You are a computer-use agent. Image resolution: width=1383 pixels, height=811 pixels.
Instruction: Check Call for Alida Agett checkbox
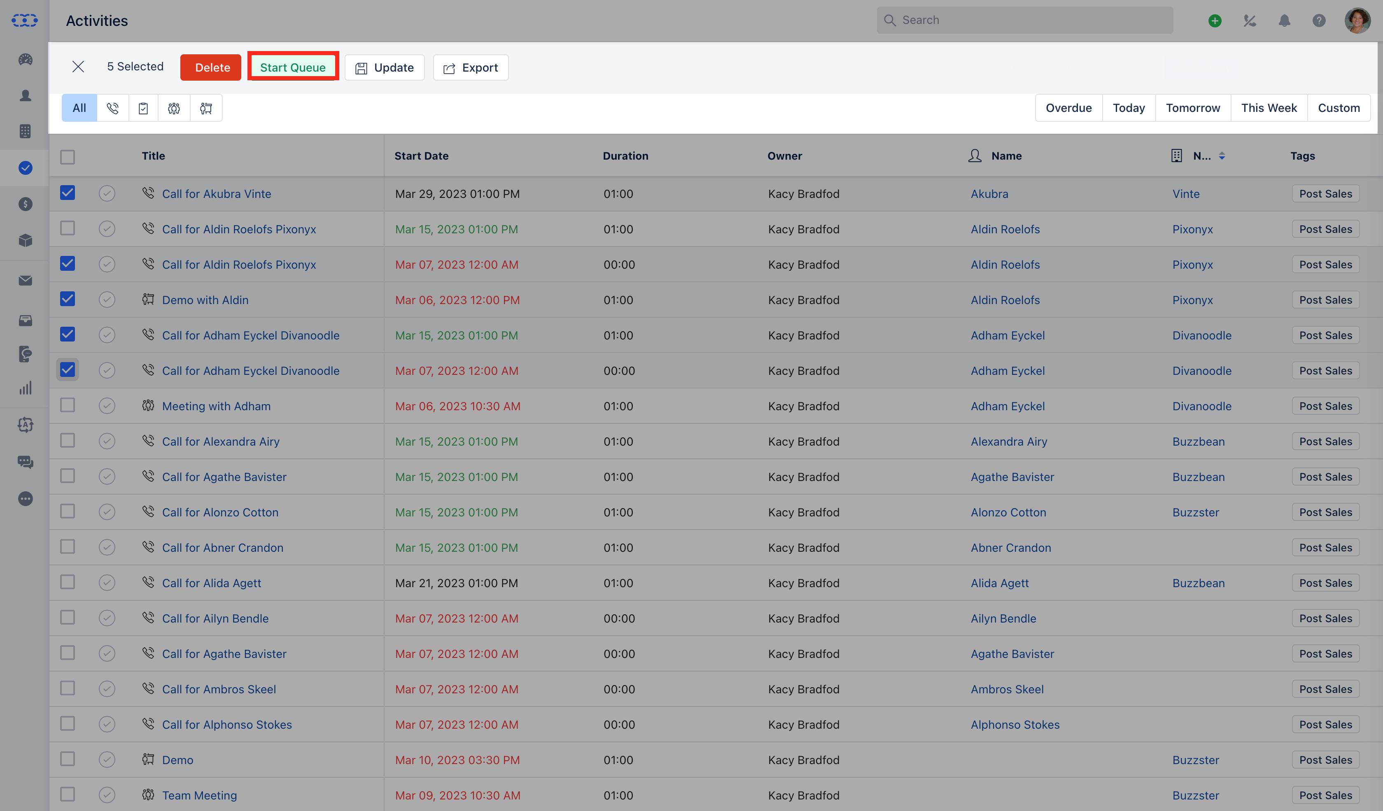(x=68, y=582)
